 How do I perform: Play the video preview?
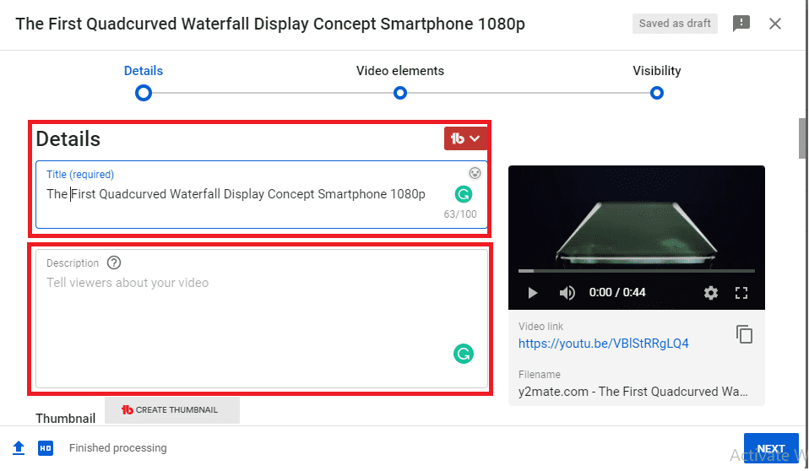click(532, 293)
